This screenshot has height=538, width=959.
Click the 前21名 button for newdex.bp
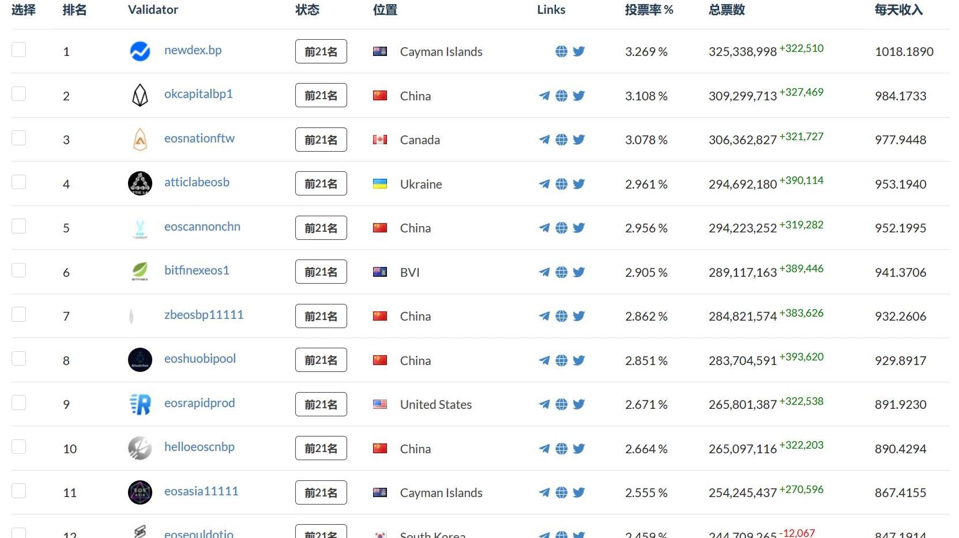click(x=321, y=51)
